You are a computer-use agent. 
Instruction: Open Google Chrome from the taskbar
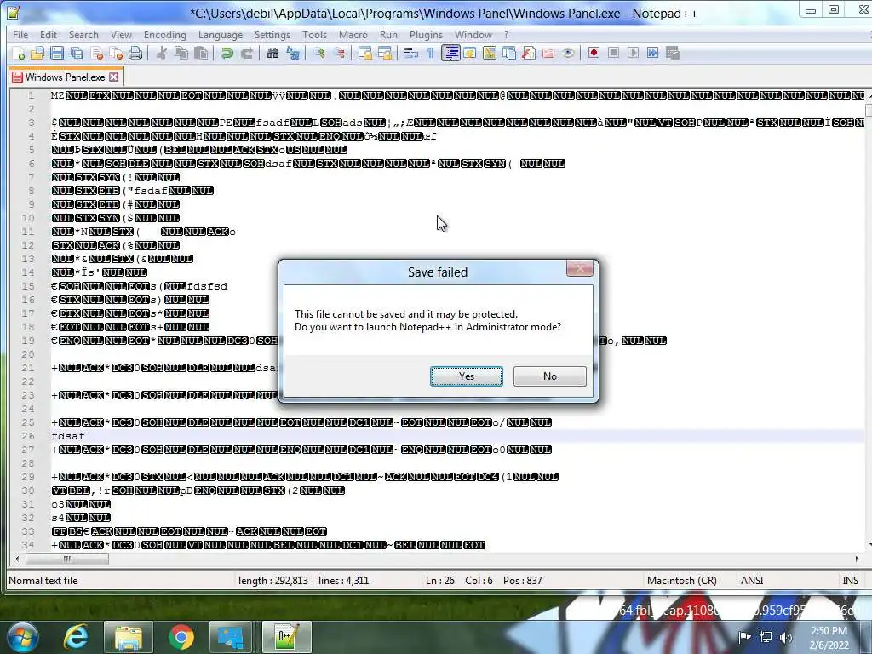181,637
